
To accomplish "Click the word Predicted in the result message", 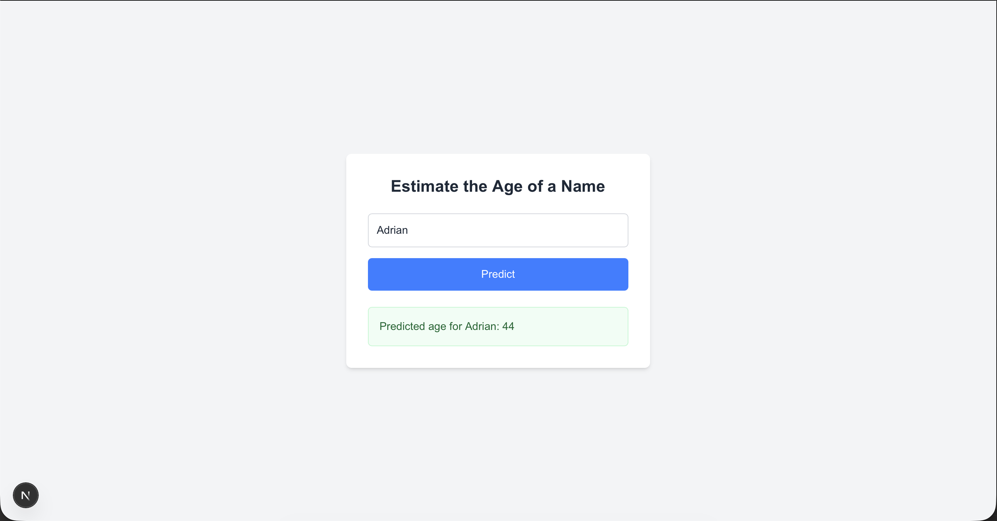I will pos(402,327).
